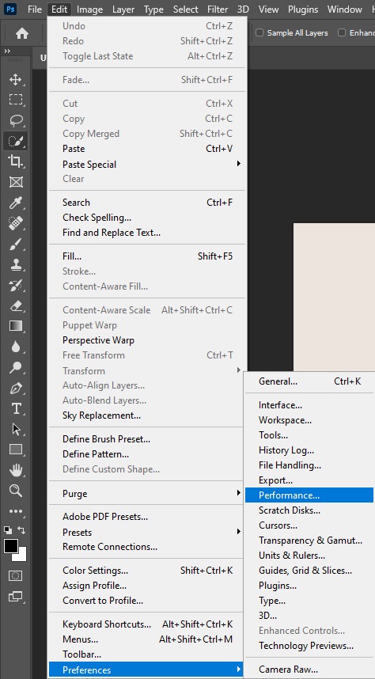Choose Sky Replacement... entry

point(147,415)
